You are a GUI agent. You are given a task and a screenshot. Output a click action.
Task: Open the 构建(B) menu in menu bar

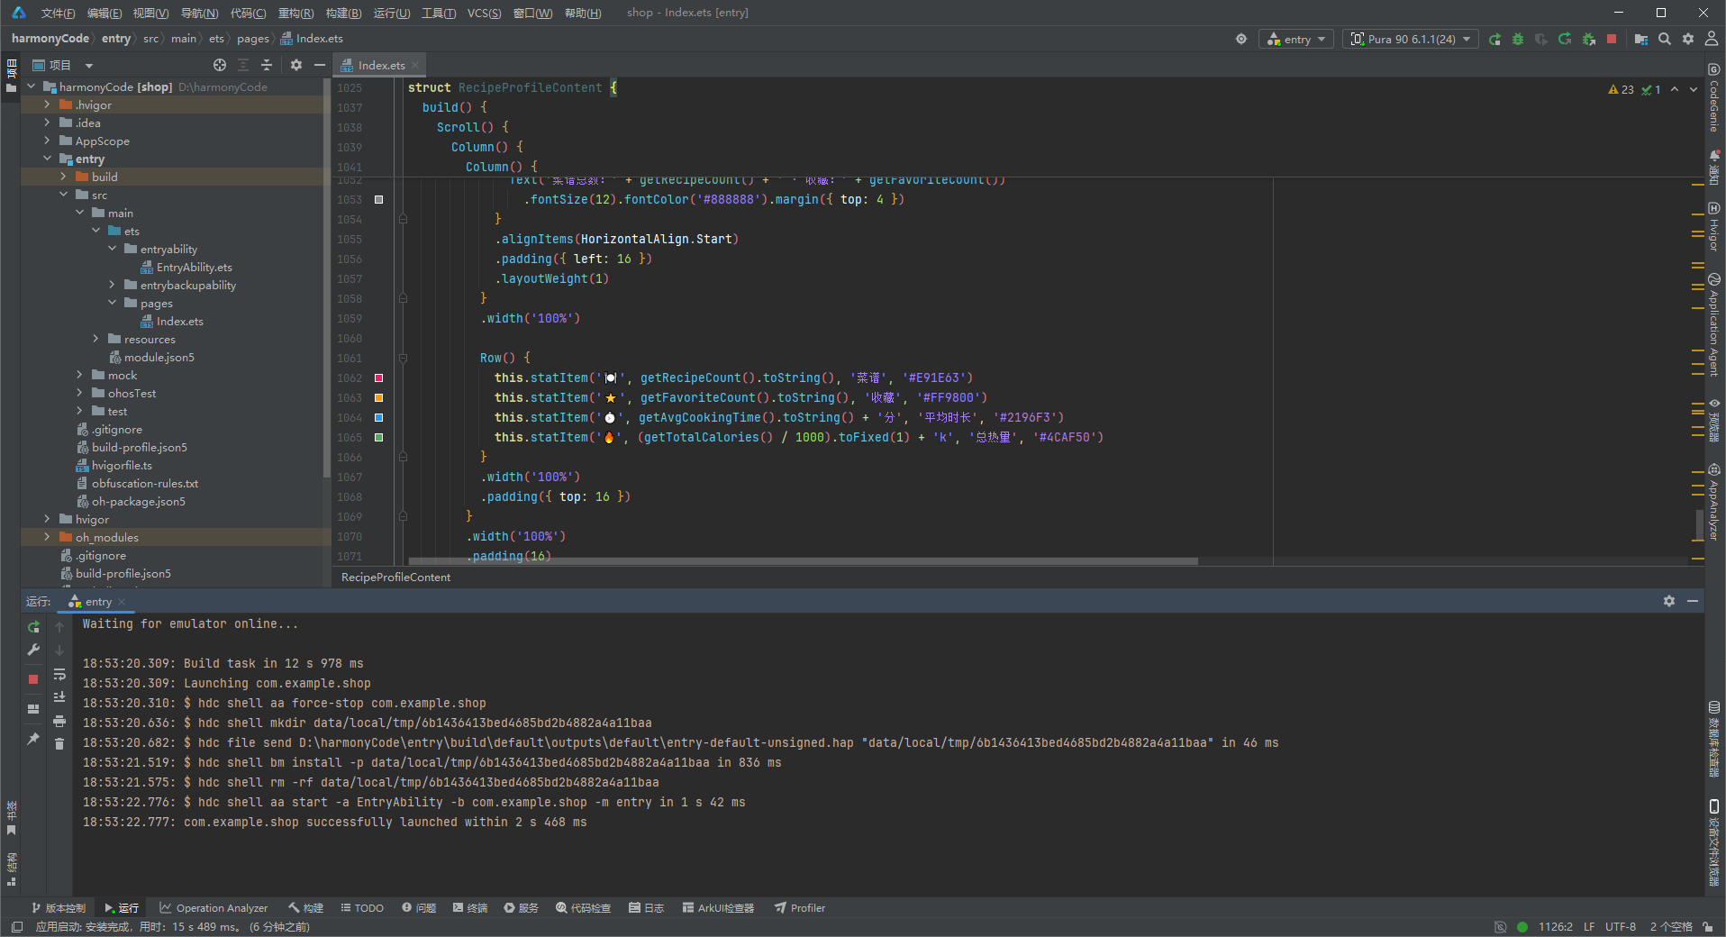(x=343, y=13)
